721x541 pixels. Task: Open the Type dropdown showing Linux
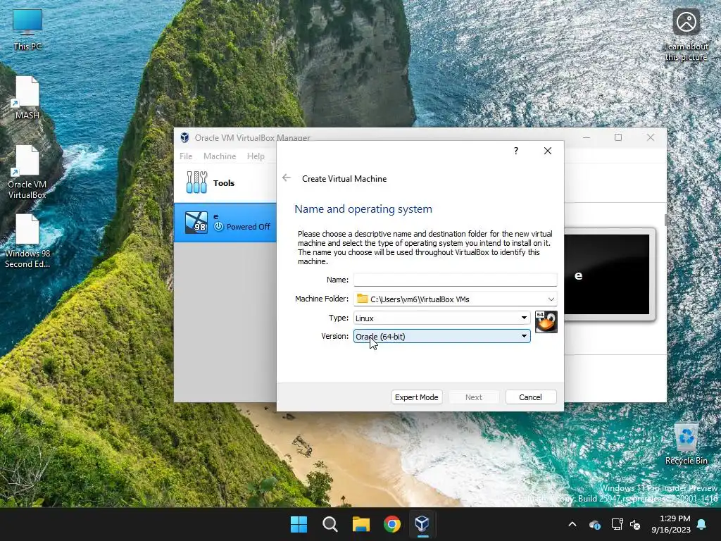pos(441,318)
